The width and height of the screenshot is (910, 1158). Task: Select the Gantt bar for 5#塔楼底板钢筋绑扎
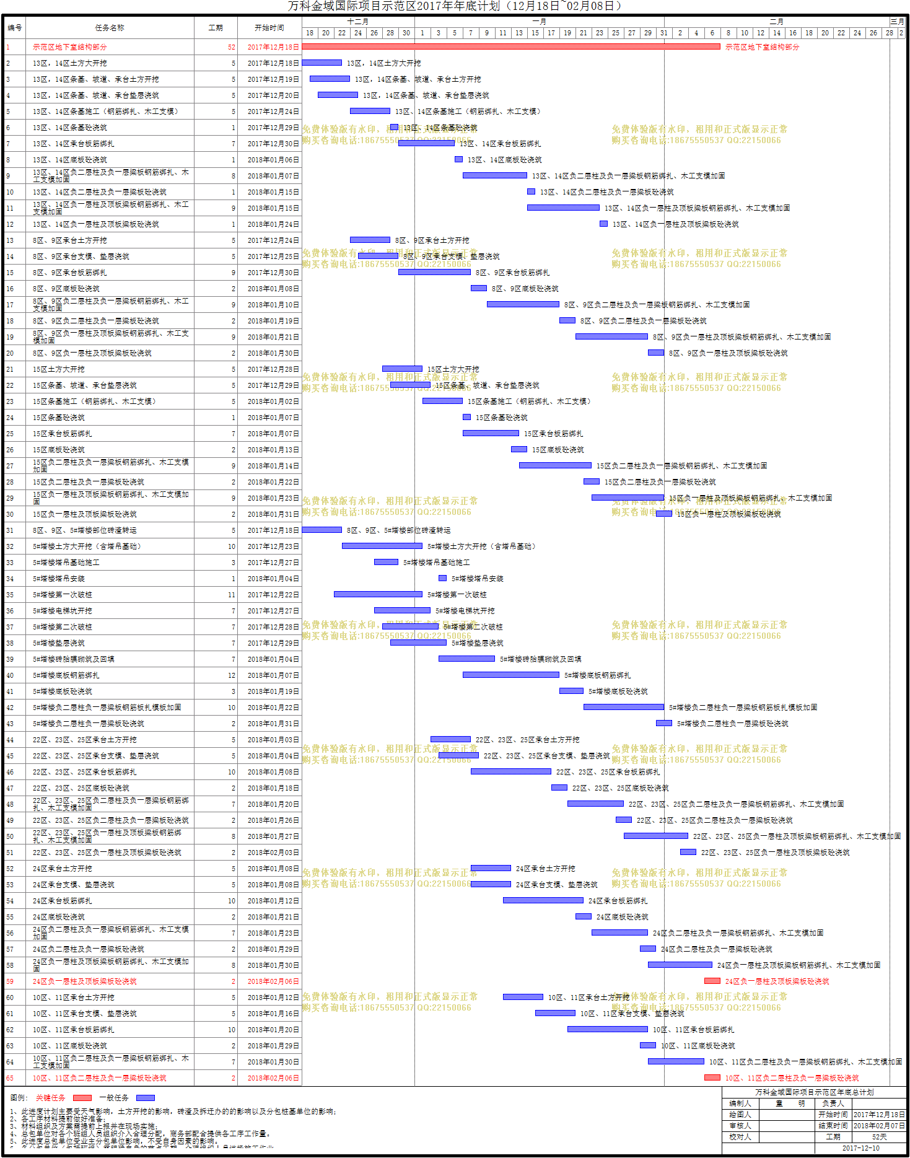coord(511,675)
